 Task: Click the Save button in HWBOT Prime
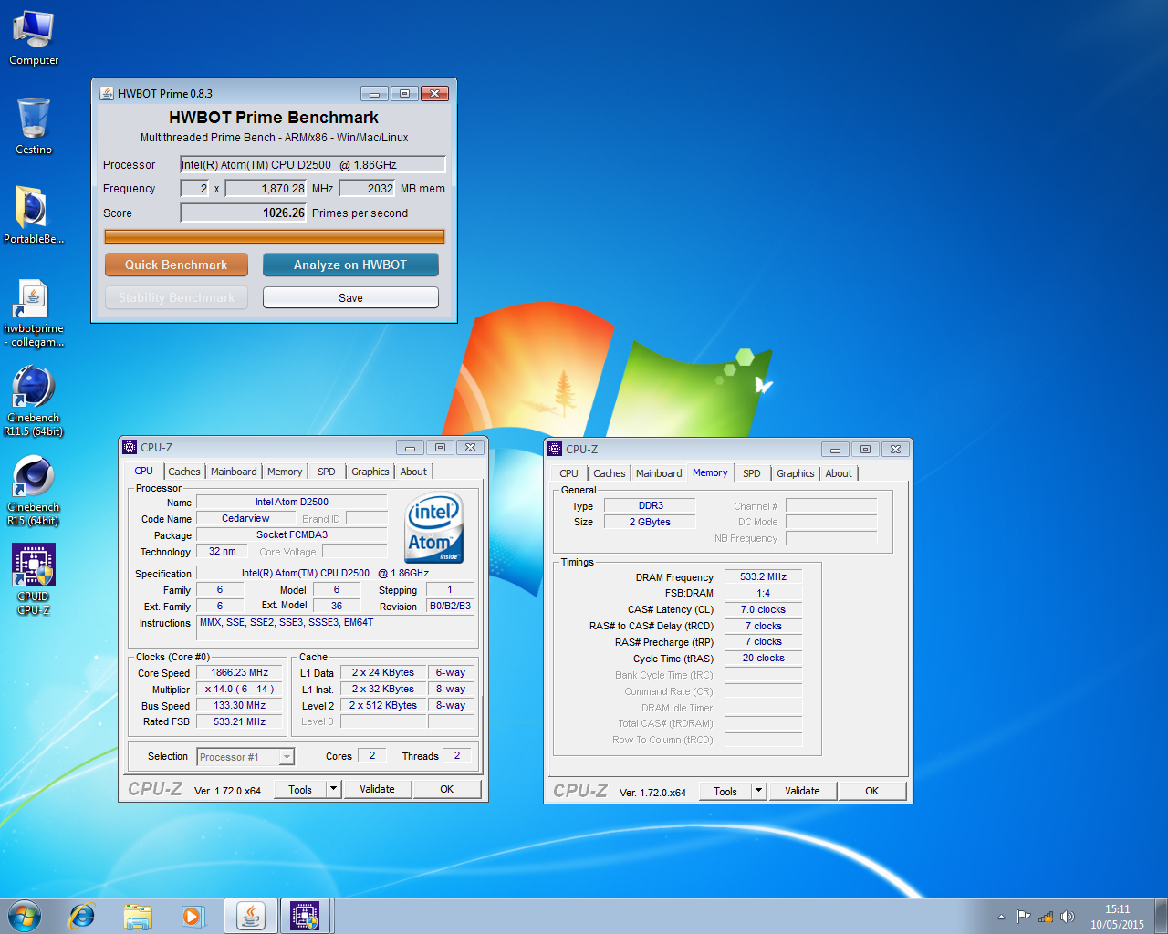coord(350,297)
